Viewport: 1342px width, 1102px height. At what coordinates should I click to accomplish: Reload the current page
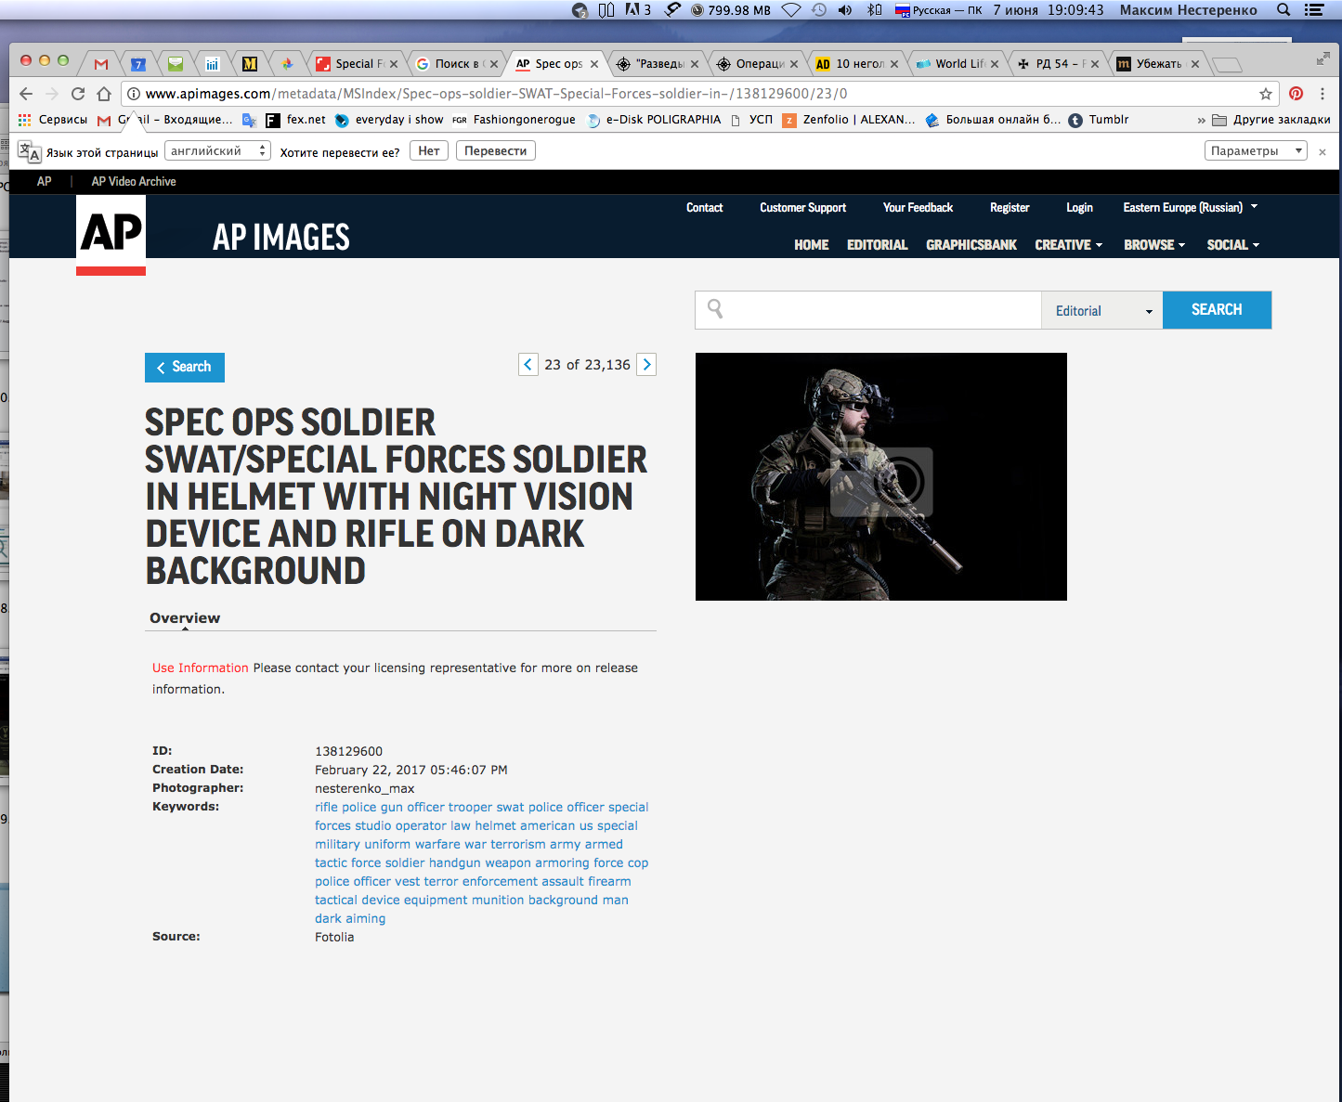[78, 94]
